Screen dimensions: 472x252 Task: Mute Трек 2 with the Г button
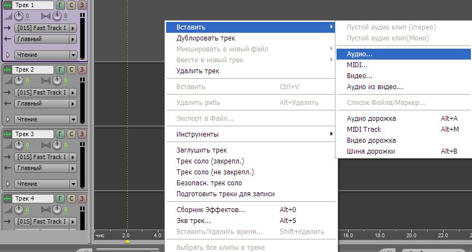click(60, 69)
